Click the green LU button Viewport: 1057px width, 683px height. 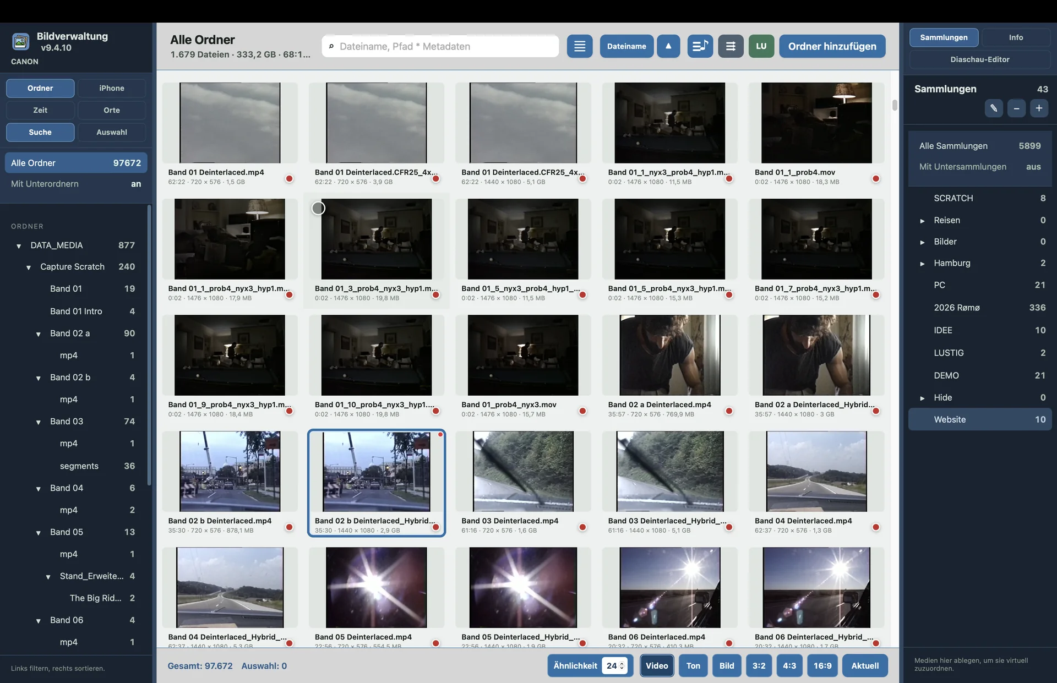761,46
